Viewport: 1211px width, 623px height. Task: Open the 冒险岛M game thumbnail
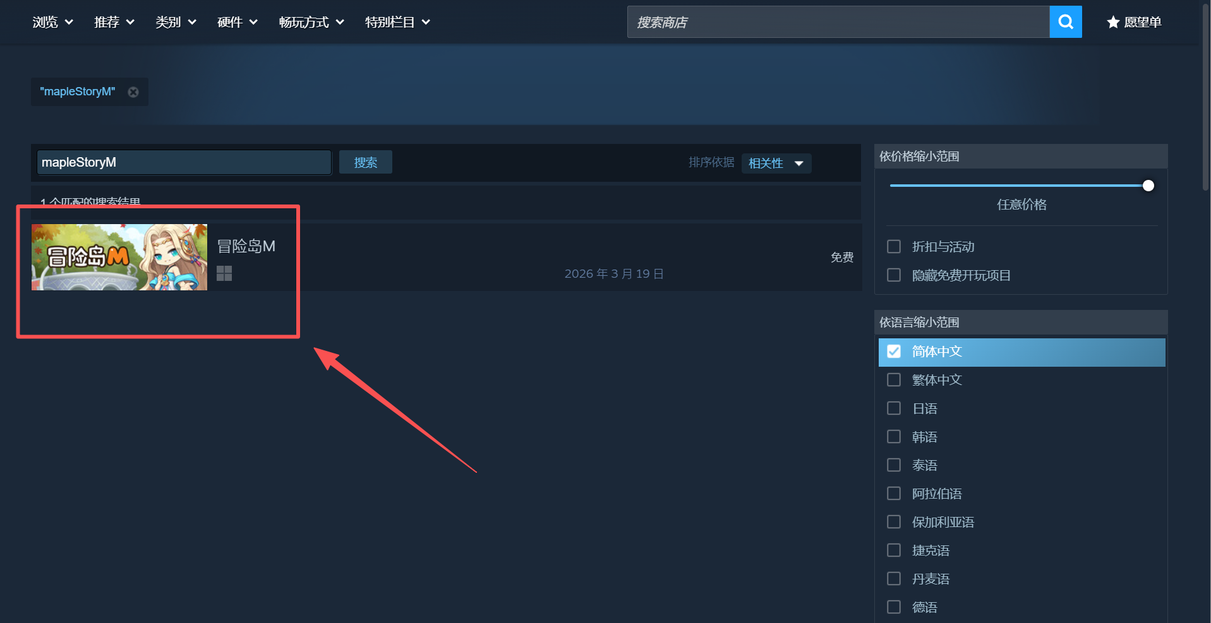(x=119, y=258)
